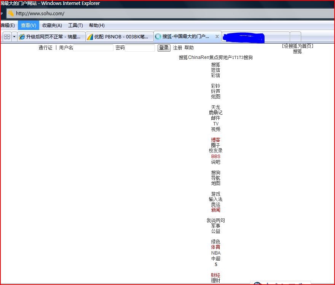Open the 工具(T) menu

click(x=75, y=25)
